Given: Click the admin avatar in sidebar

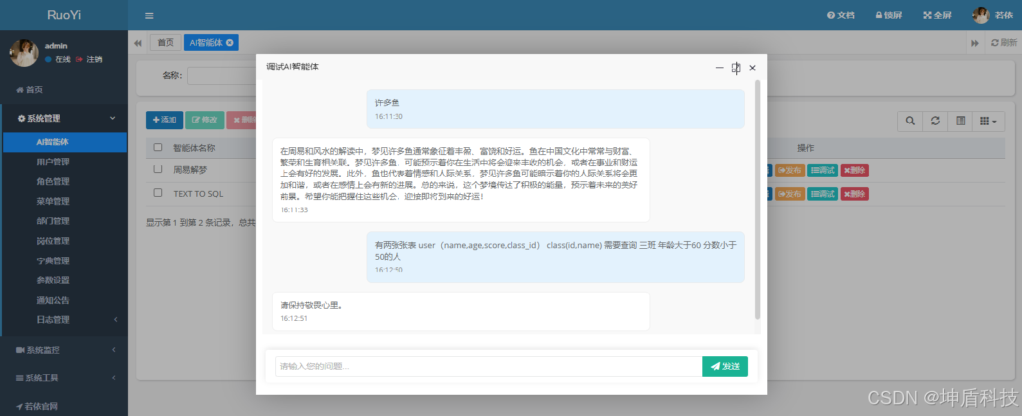Looking at the screenshot, I should pyautogui.click(x=24, y=53).
